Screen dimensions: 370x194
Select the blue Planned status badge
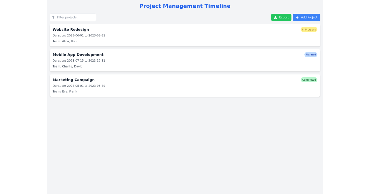point(310,55)
